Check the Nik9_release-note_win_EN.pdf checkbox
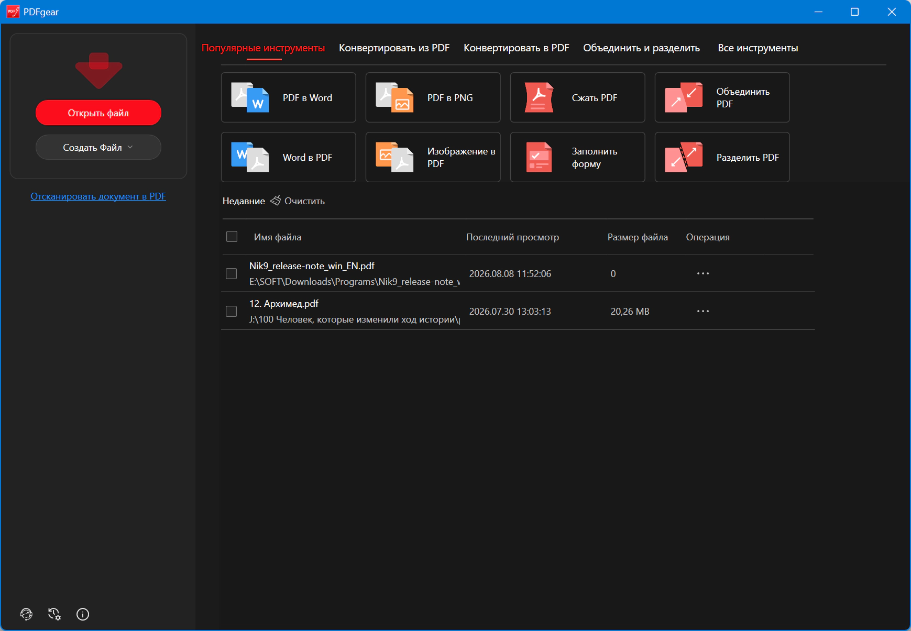Screen dimensions: 911x631 click(231, 274)
